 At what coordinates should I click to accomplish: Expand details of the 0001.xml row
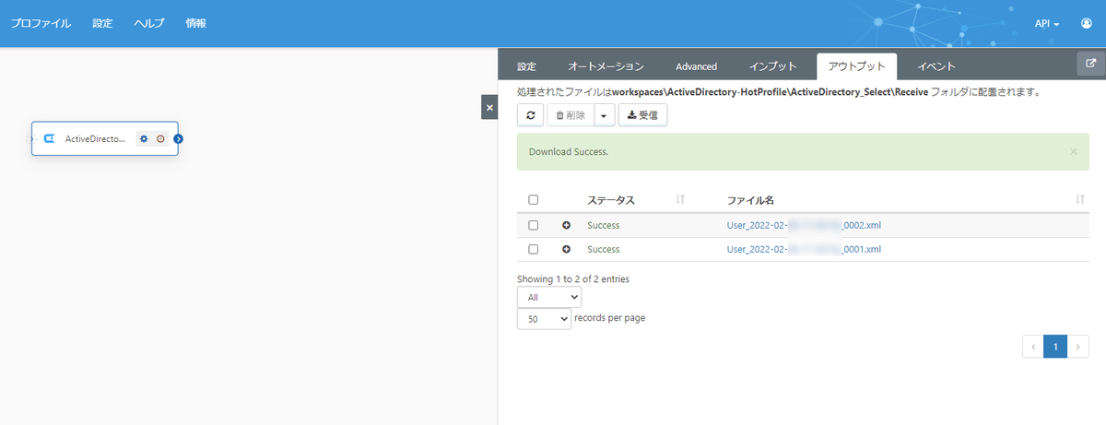pos(566,249)
